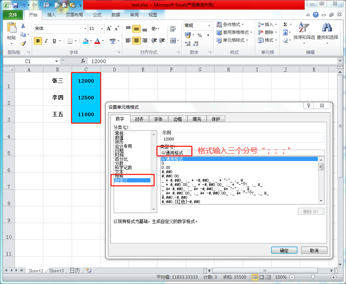The width and height of the screenshot is (346, 284).
Task: Click the Accounting number format icon
Action: (188, 35)
